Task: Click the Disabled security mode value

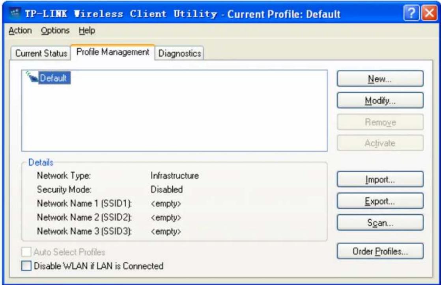Action: click(167, 190)
